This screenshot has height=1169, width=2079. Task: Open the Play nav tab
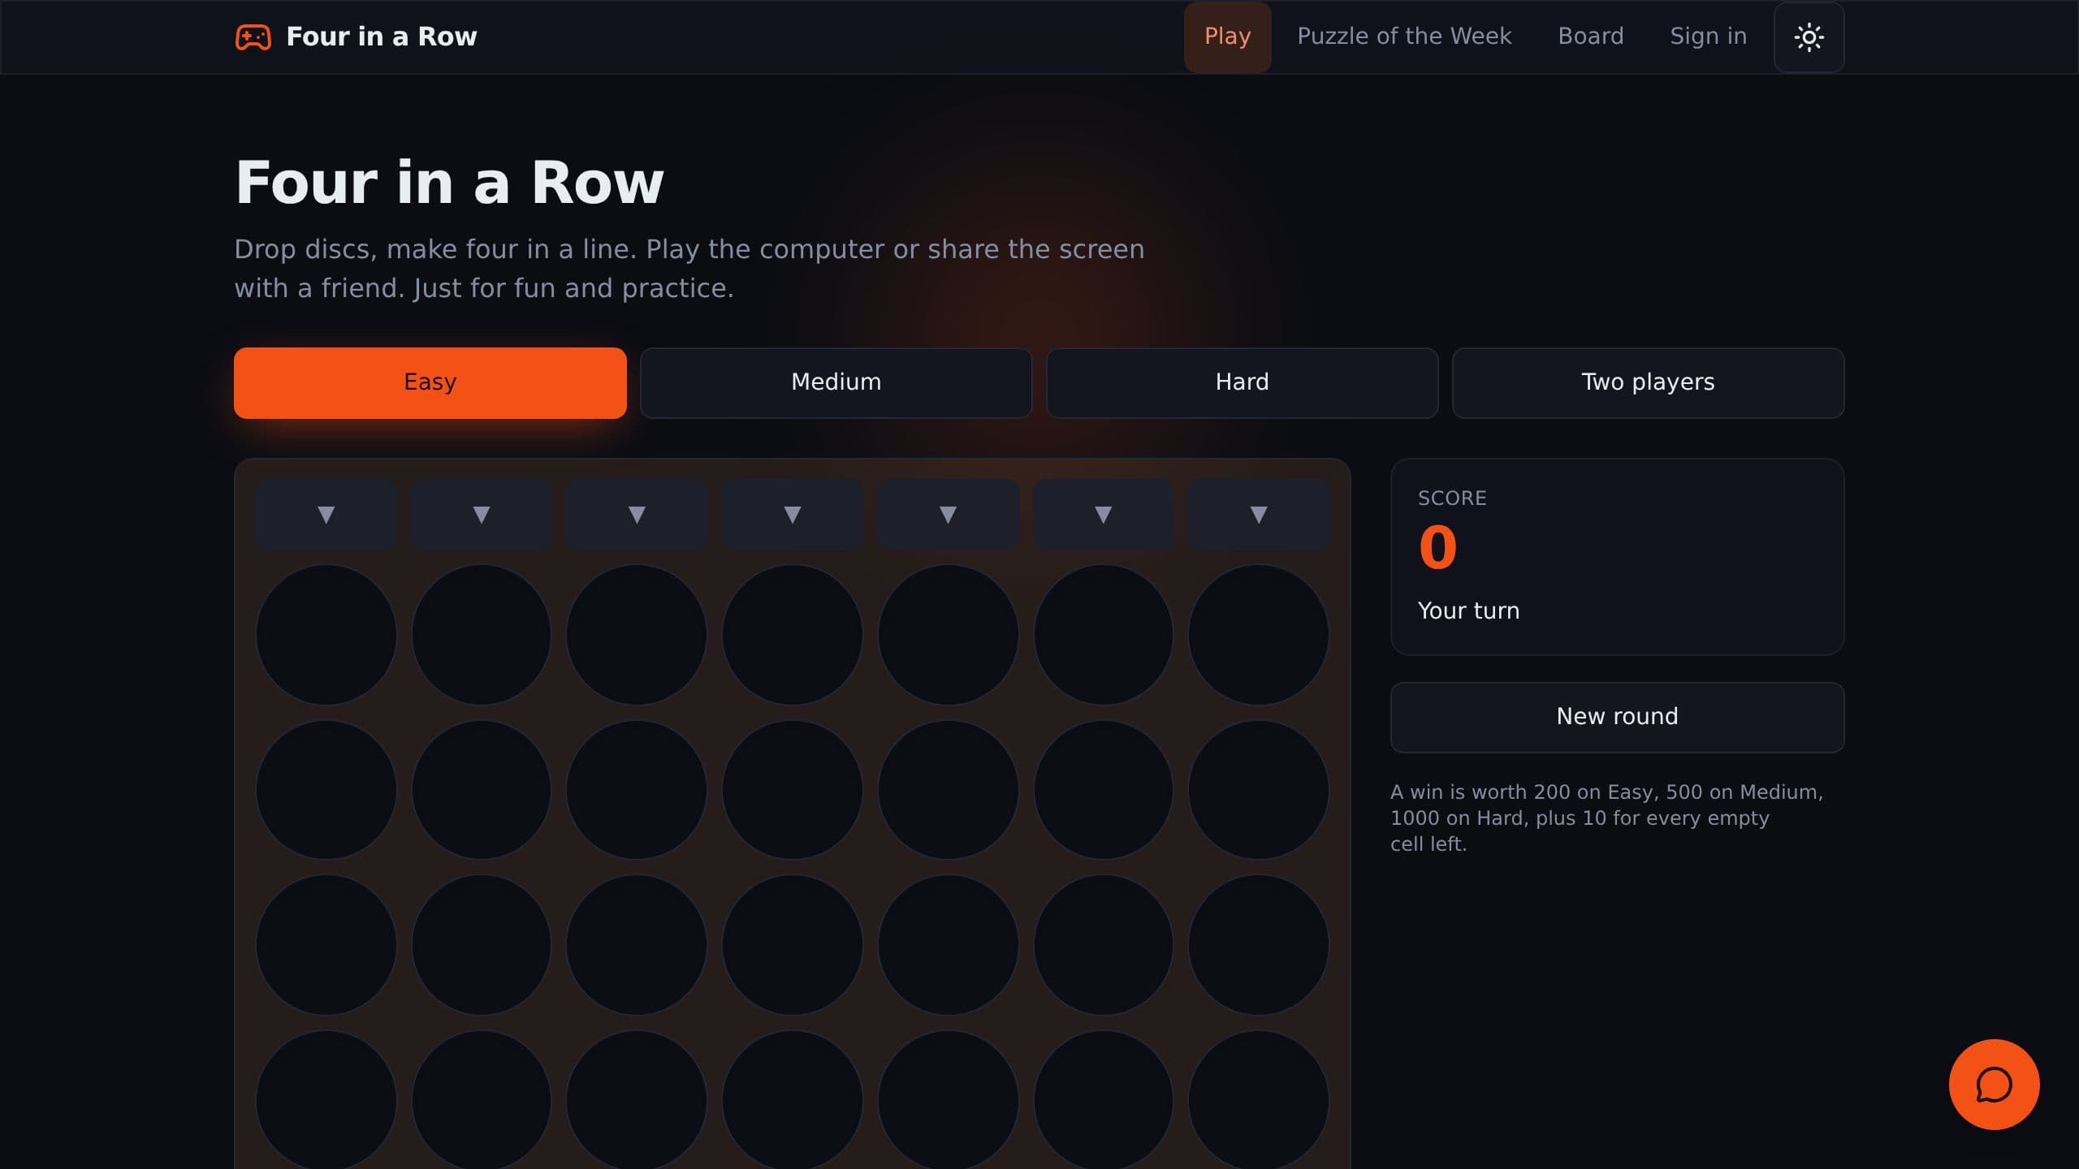pyautogui.click(x=1227, y=37)
